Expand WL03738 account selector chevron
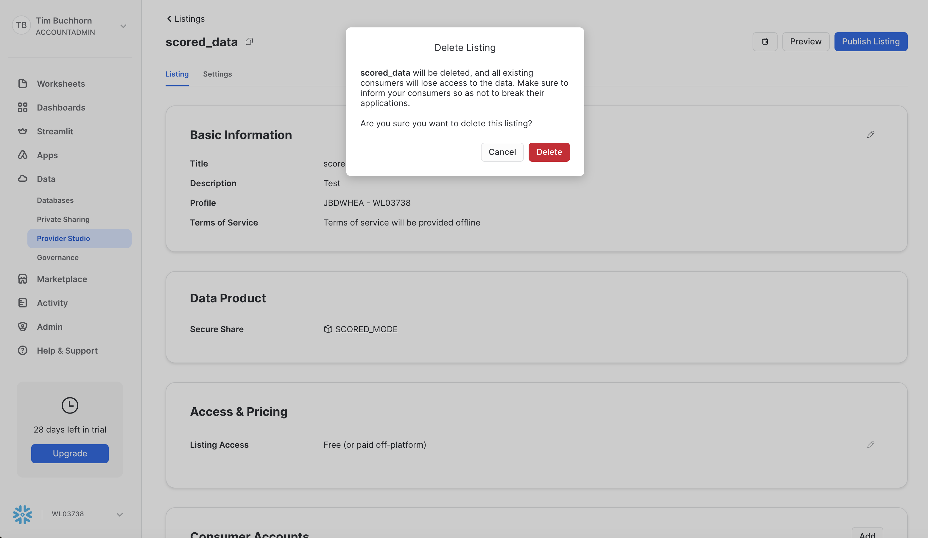This screenshot has height=538, width=928. (120, 514)
